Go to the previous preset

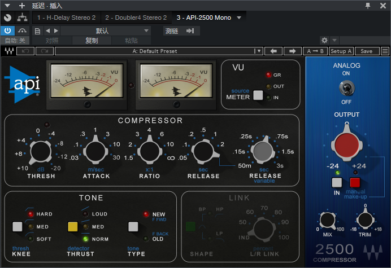[x=48, y=31]
